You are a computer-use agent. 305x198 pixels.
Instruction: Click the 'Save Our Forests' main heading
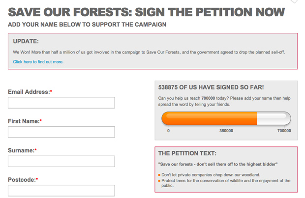(x=147, y=12)
